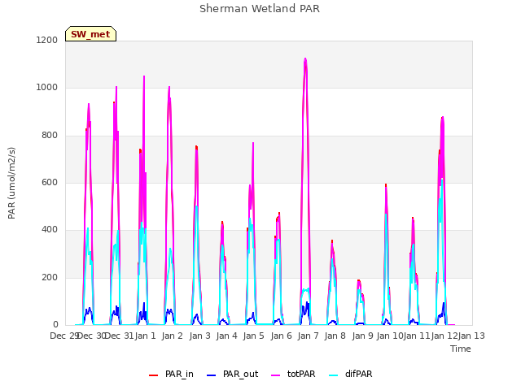Click the Jan 3 x-axis tick label

click(199, 336)
